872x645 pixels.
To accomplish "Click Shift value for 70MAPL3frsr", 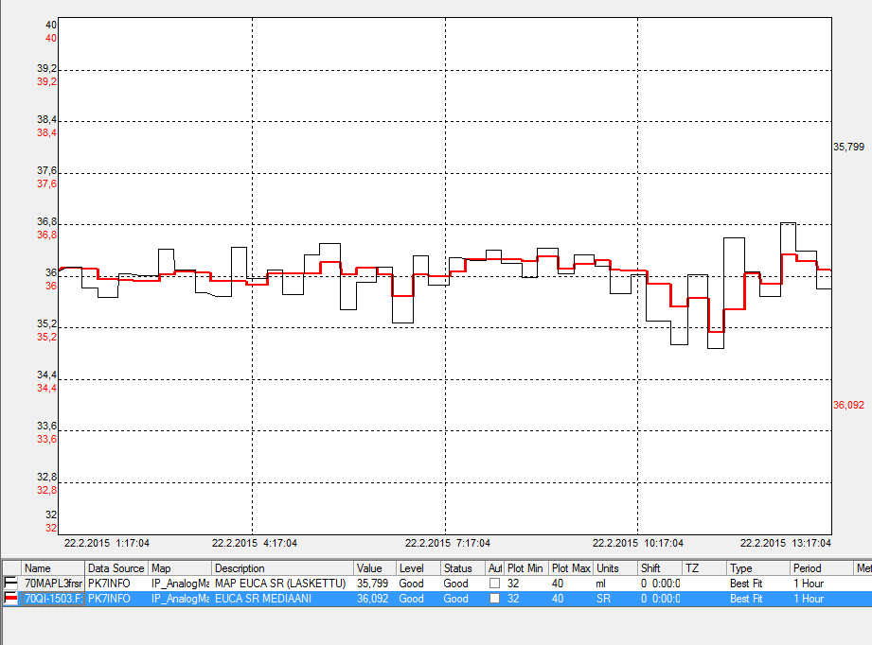I will 660,584.
